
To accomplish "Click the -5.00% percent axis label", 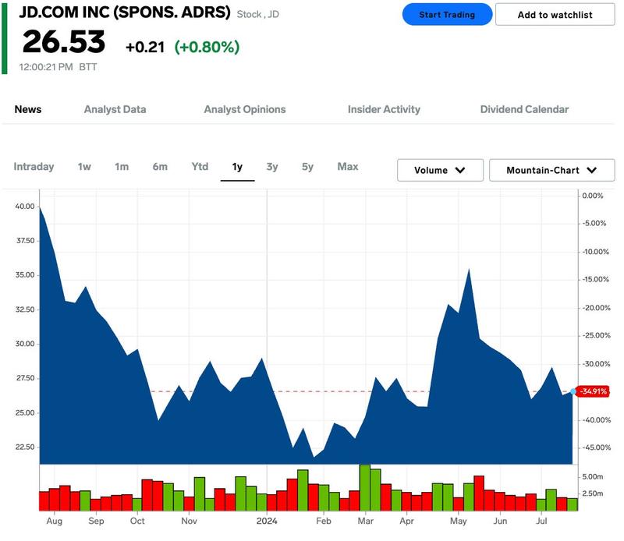I will pos(594,223).
